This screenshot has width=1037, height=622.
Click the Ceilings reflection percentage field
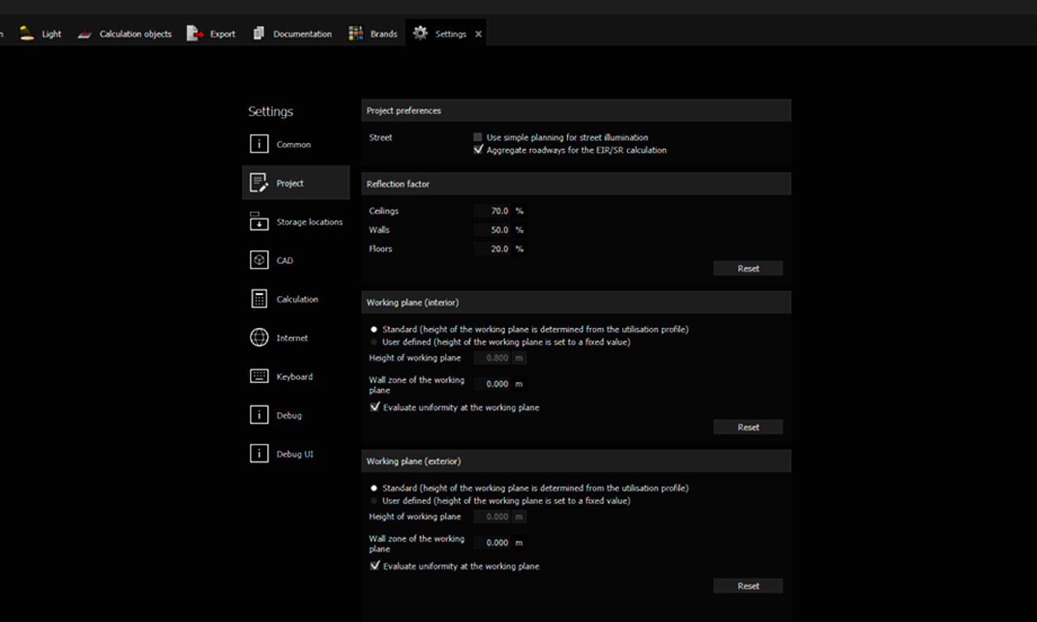[493, 211]
